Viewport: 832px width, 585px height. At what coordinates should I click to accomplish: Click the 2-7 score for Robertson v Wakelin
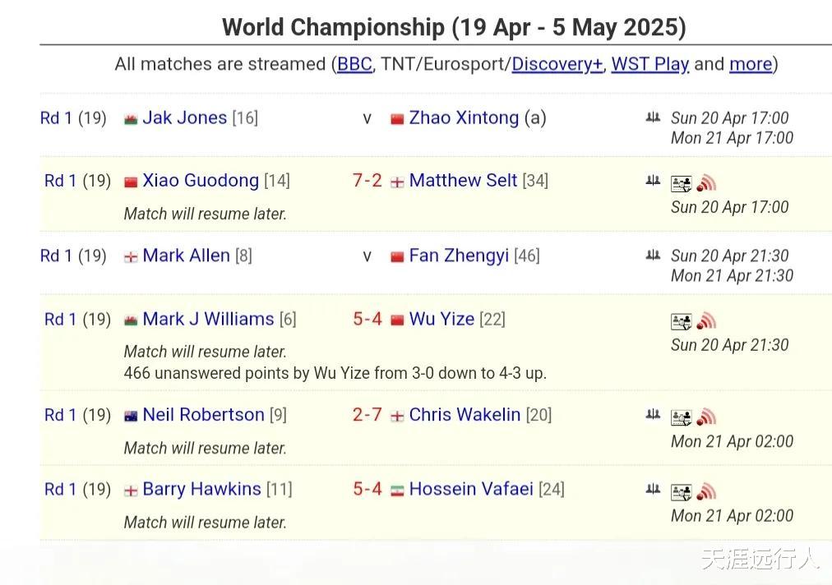367,415
